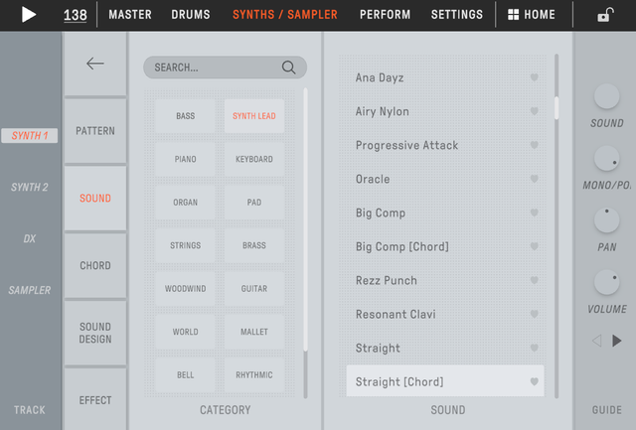Click the lock icon in top bar
This screenshot has width=636, height=430.
[x=604, y=15]
